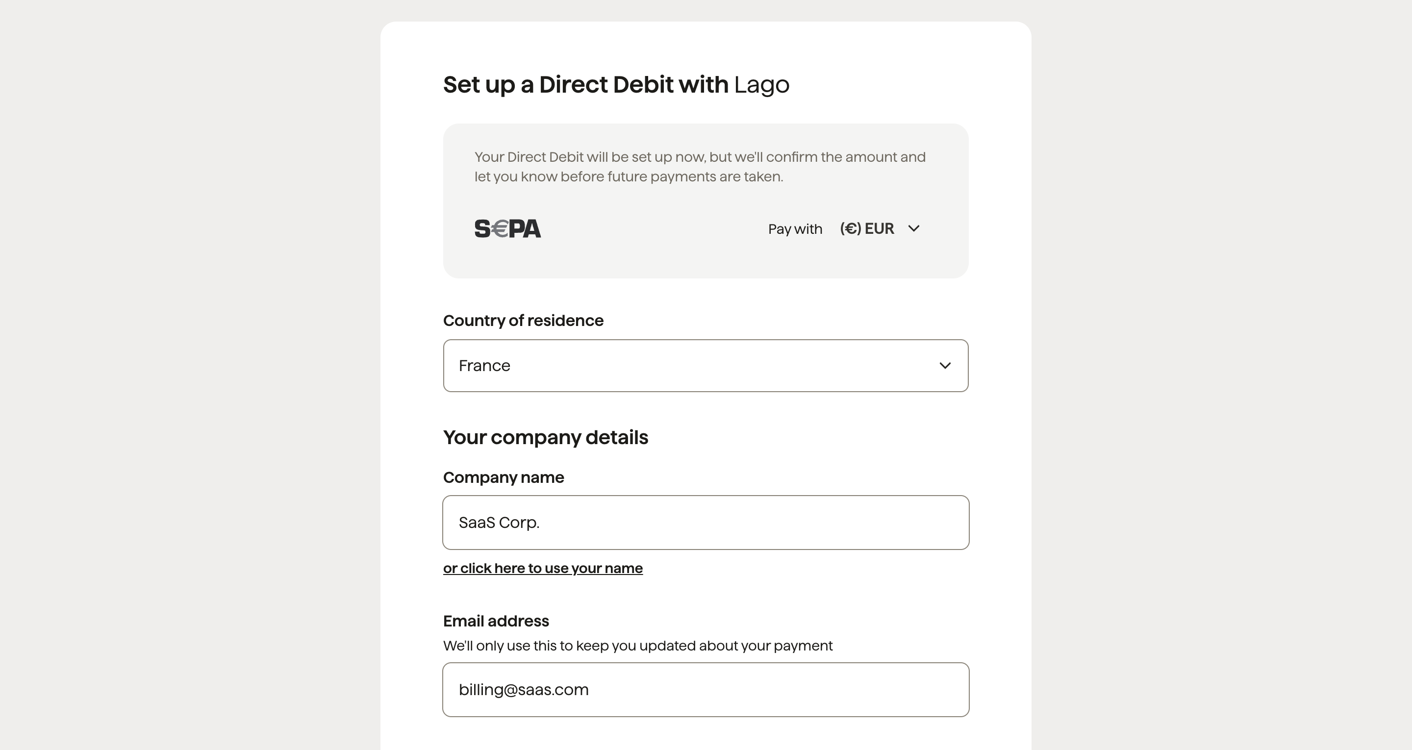Screen dimensions: 1412x750
Task: Click the 'Your company details' heading
Action: pyautogui.click(x=545, y=437)
